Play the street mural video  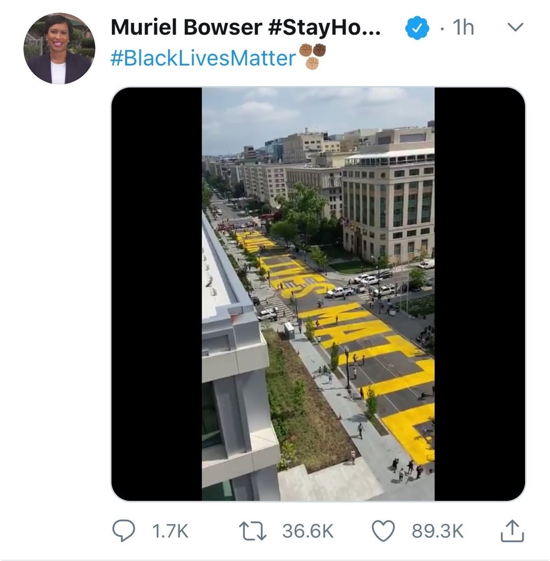click(318, 294)
